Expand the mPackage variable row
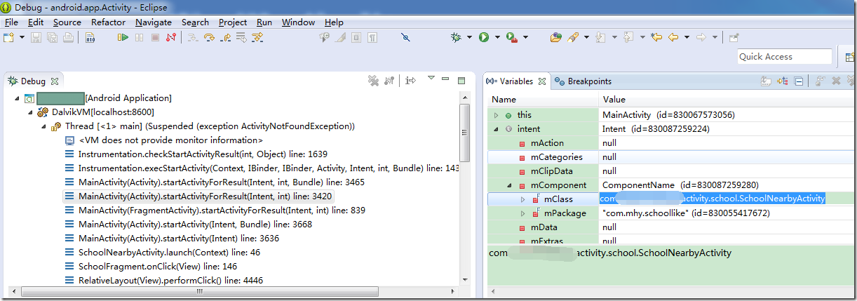The image size is (857, 301). pos(522,213)
